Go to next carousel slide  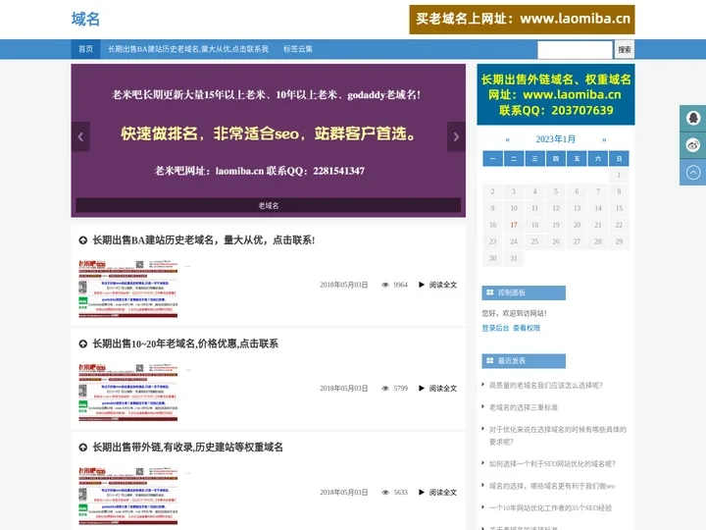[456, 136]
